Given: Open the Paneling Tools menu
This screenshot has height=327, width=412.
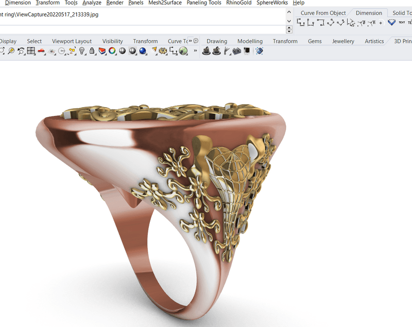Looking at the screenshot, I should [204, 3].
